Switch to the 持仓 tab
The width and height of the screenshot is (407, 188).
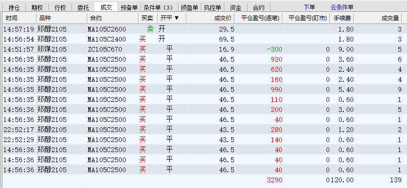click(14, 7)
